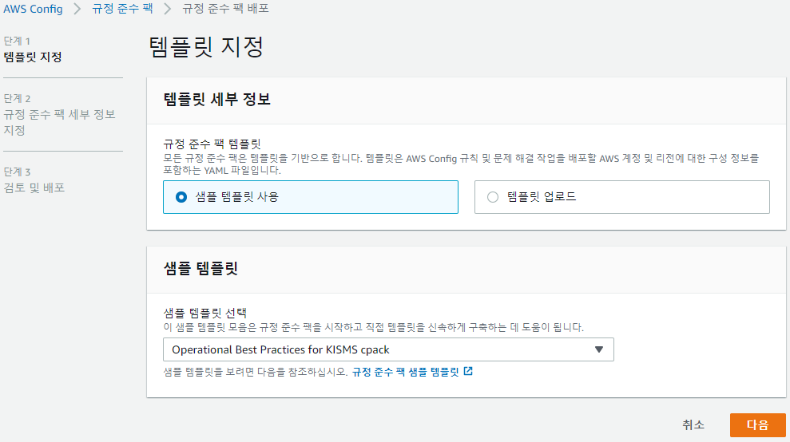Click the 샘플 템플릿 선택 field label
The image size is (790, 442).
[x=204, y=313]
